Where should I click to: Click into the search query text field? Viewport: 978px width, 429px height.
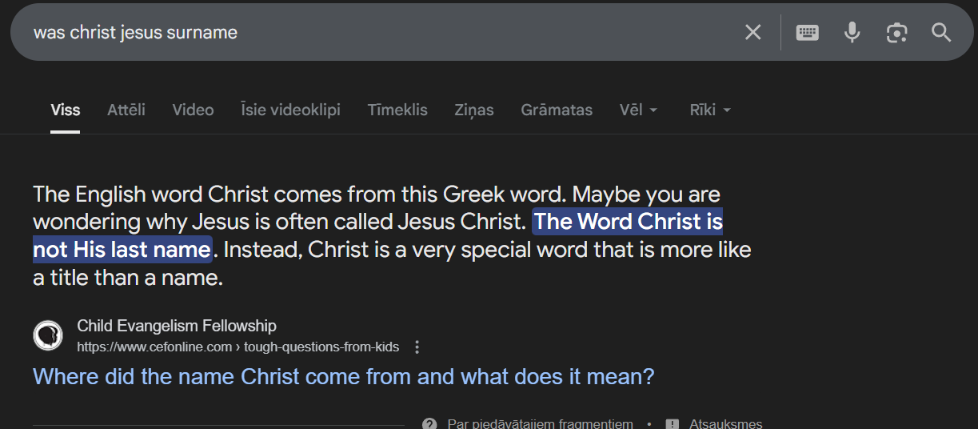pyautogui.click(x=360, y=33)
